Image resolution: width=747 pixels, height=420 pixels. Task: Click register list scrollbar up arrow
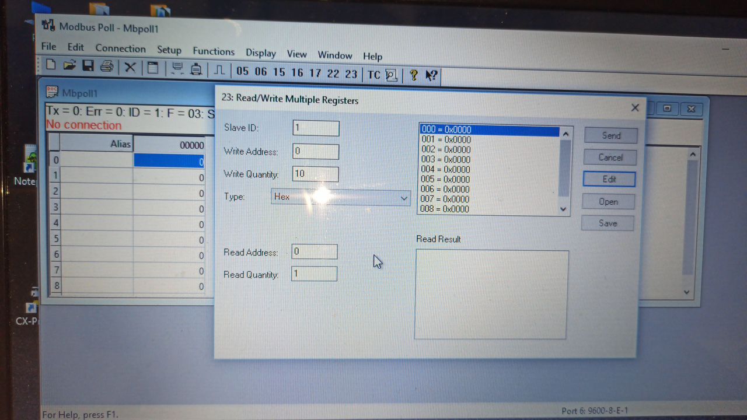pyautogui.click(x=565, y=133)
